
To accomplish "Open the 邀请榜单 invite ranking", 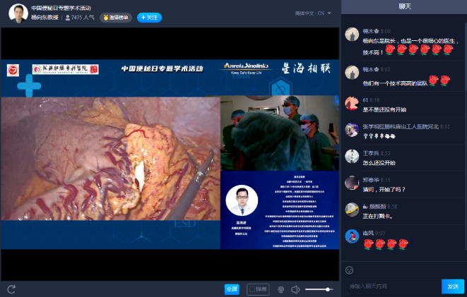I will 116,18.
